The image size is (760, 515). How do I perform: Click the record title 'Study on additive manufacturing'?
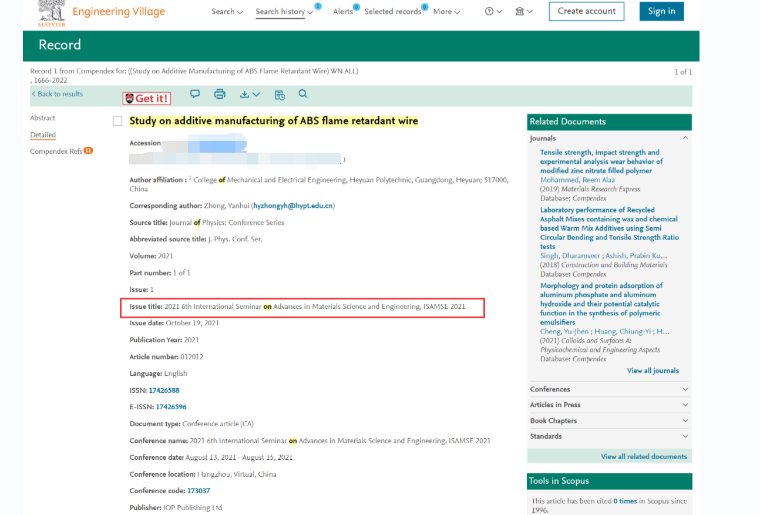(274, 121)
